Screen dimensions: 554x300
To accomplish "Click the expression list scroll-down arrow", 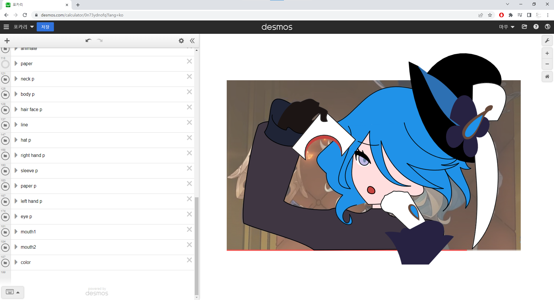I will click(x=196, y=297).
